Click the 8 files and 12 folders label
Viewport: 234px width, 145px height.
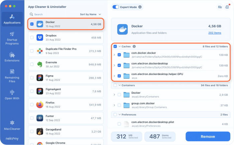pos(215,46)
